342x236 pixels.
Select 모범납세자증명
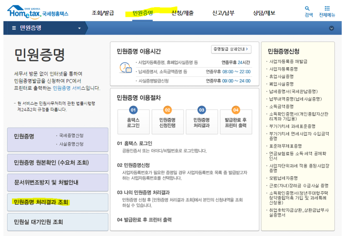(x=283, y=178)
